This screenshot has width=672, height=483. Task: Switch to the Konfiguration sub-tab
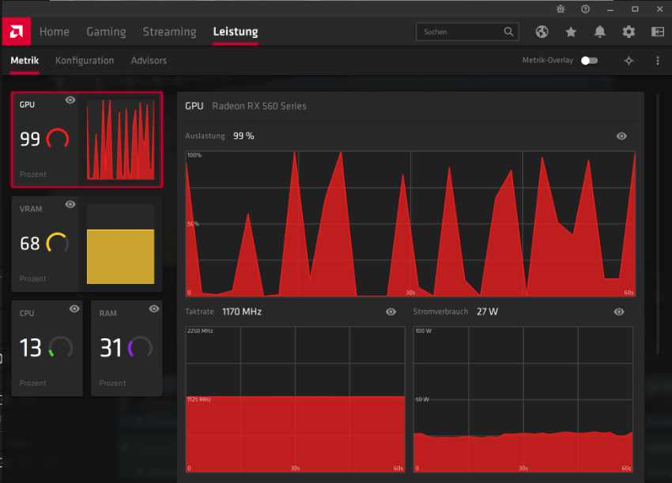tap(85, 60)
